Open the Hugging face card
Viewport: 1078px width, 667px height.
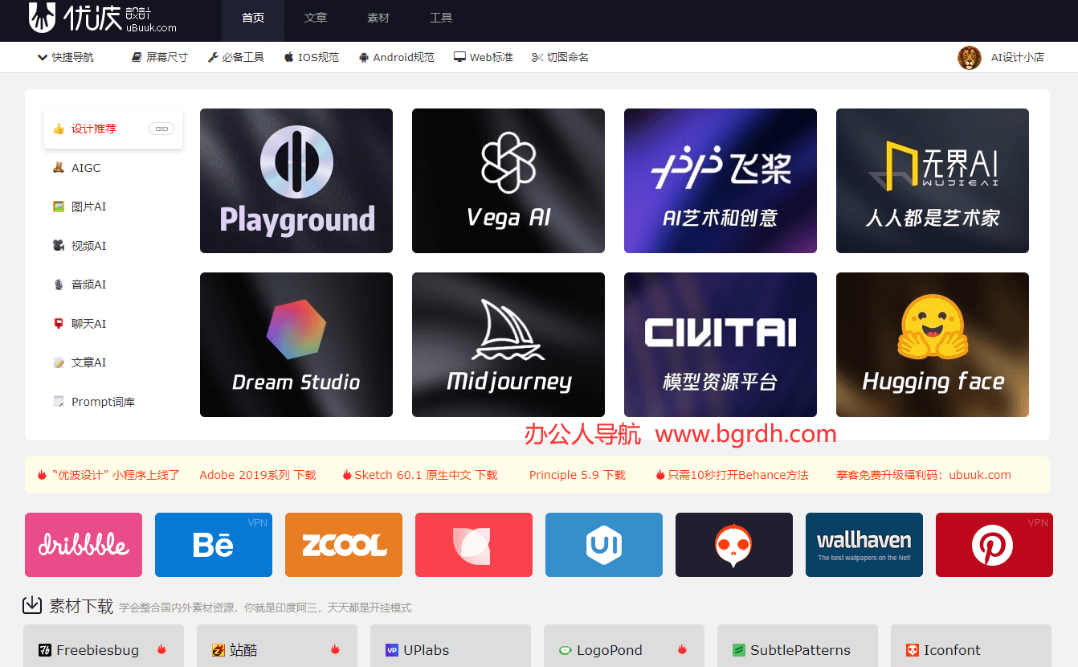(933, 345)
